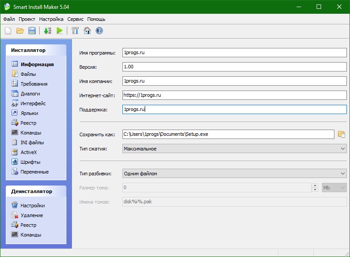
Task: Open the Диалоги section
Action: tap(25, 94)
